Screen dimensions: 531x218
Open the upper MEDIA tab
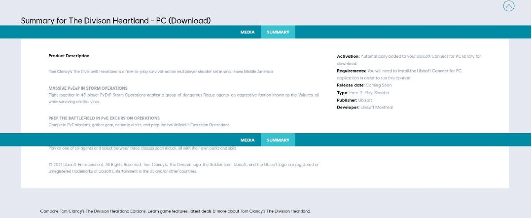point(248,32)
